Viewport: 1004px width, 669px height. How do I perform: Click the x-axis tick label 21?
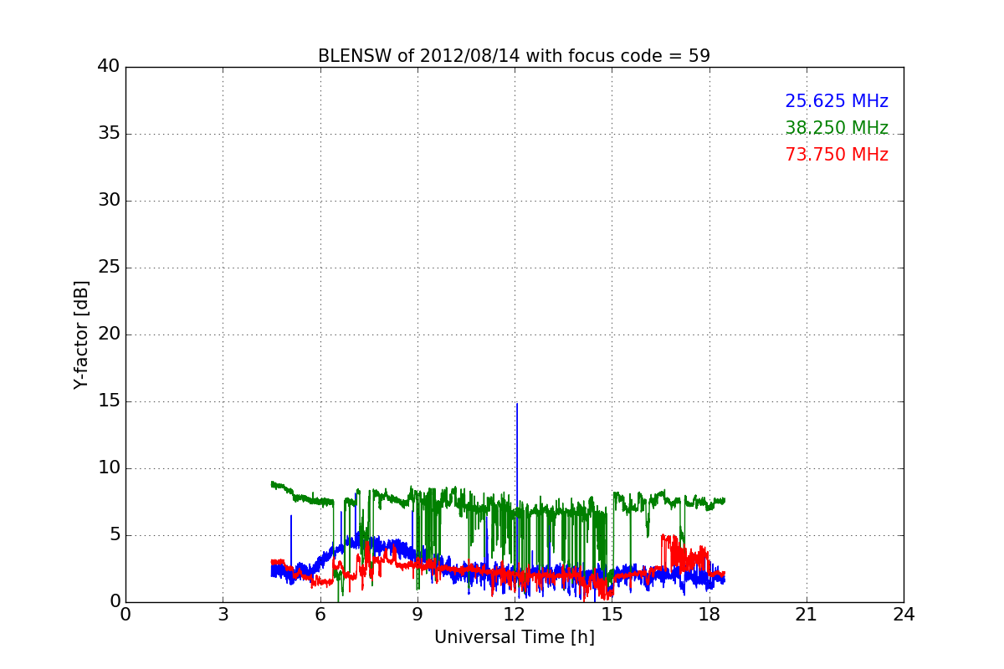coord(807,614)
